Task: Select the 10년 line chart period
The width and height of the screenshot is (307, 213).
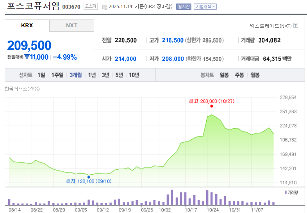Action: coord(134,75)
